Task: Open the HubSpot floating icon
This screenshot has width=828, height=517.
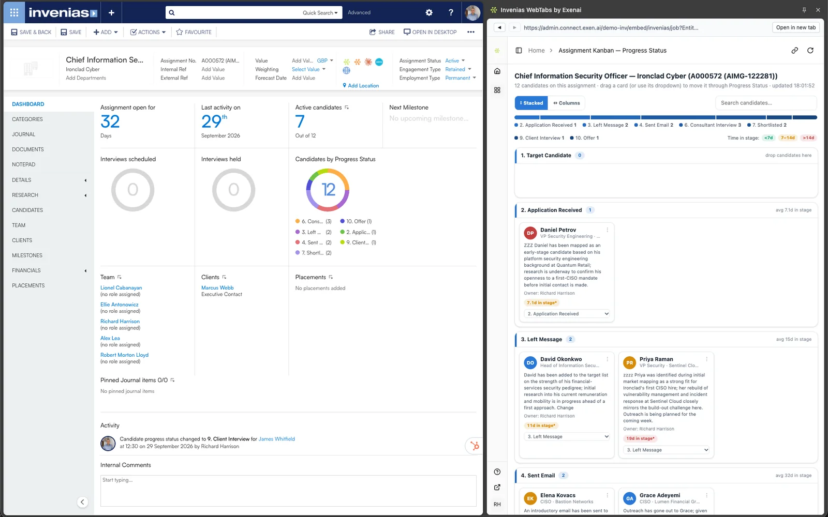Action: coord(474,446)
